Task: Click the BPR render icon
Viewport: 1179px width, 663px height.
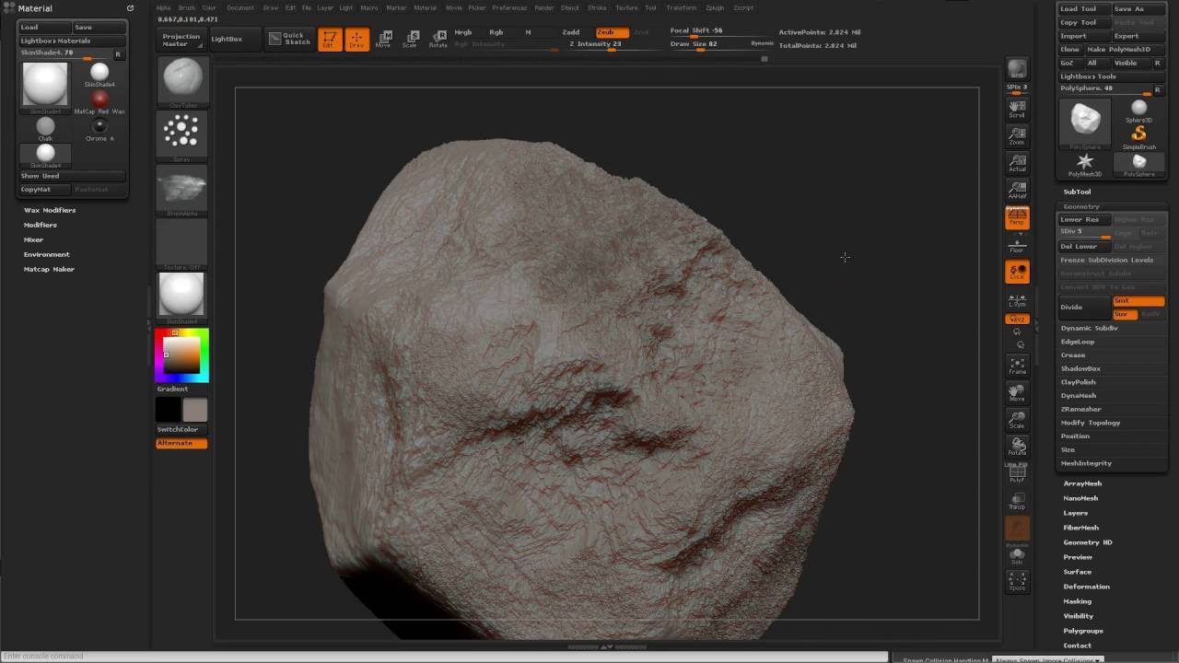Action: pos(1017,69)
